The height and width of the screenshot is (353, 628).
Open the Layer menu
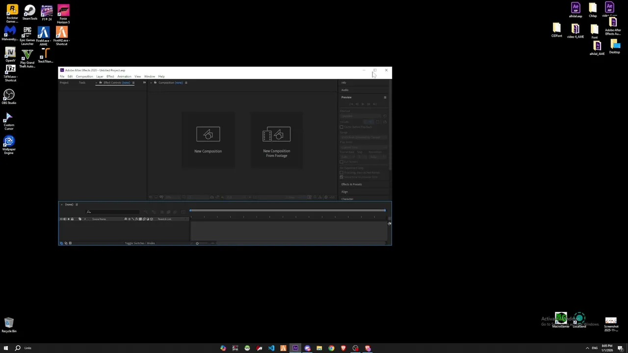(x=100, y=76)
